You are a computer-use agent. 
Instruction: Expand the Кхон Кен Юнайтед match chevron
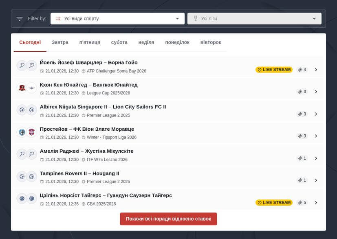click(316, 92)
